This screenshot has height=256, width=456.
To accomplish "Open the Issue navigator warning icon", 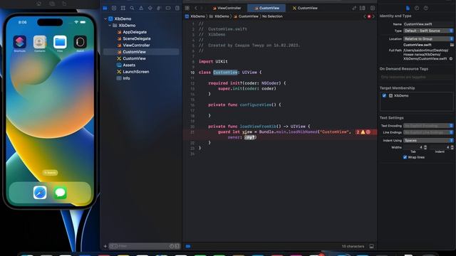I will tap(141, 8).
